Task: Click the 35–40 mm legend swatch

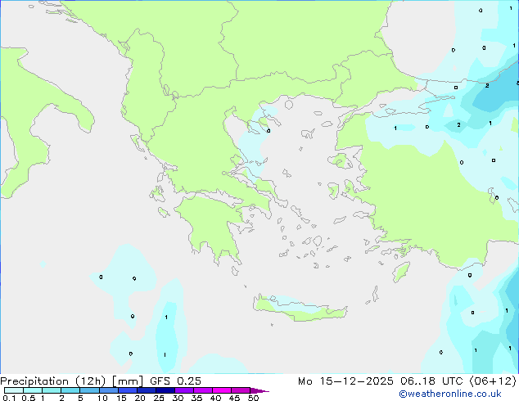Action: click(x=202, y=390)
